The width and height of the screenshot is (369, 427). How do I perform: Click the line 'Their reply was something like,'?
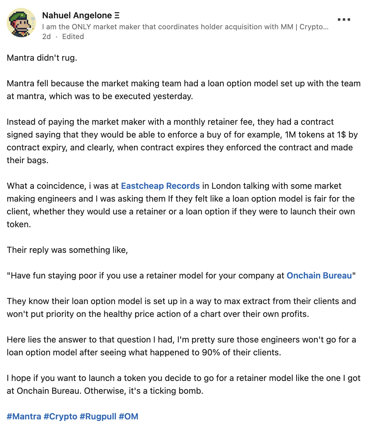pyautogui.click(x=67, y=250)
